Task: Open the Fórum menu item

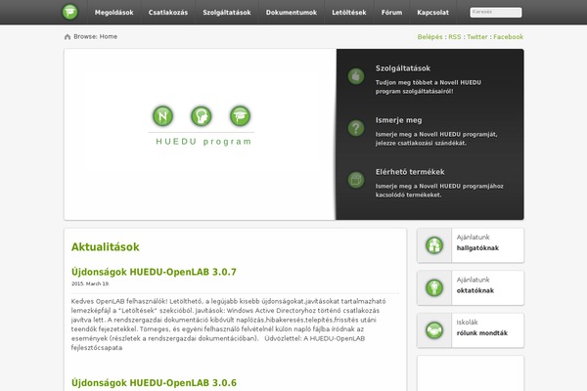Action: pos(391,13)
